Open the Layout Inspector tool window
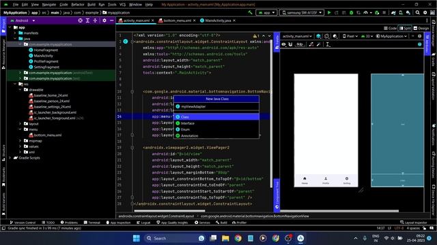The image size is (437, 245). 414,223
